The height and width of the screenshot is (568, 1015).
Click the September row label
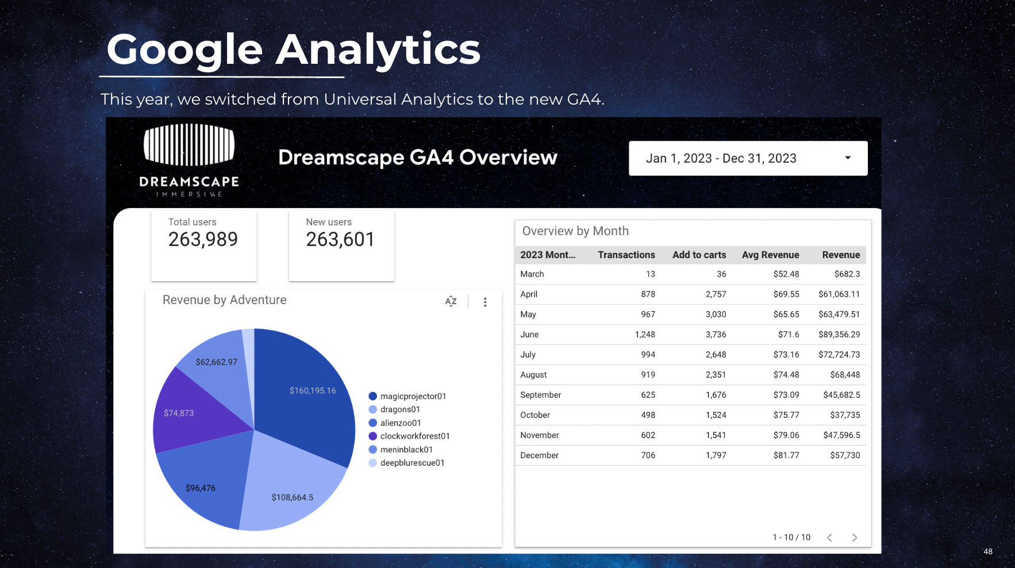(540, 395)
